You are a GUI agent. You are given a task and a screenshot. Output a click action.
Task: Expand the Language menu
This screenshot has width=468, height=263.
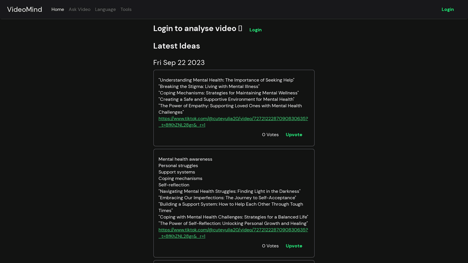(x=105, y=10)
